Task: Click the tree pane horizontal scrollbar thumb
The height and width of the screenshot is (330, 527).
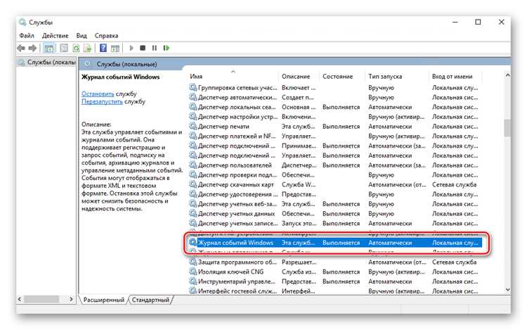Action: (41, 299)
